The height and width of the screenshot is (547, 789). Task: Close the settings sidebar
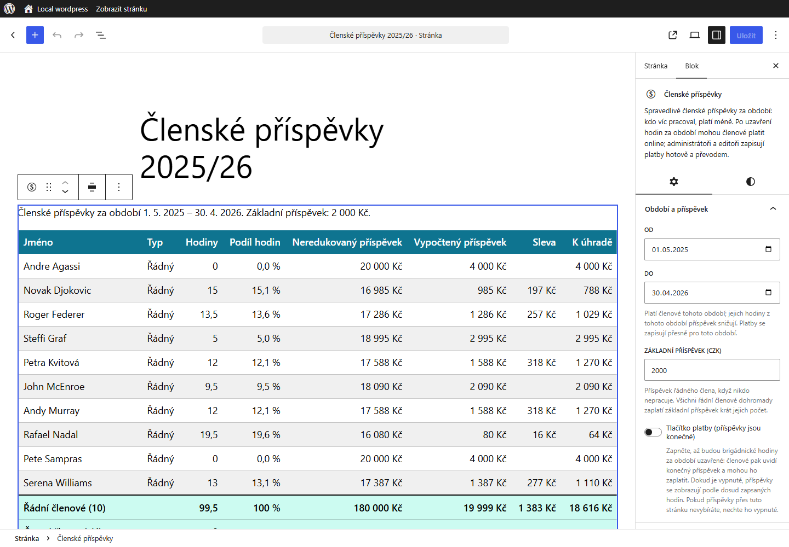[776, 66]
